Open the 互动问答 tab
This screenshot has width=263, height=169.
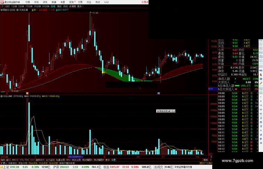point(53,163)
